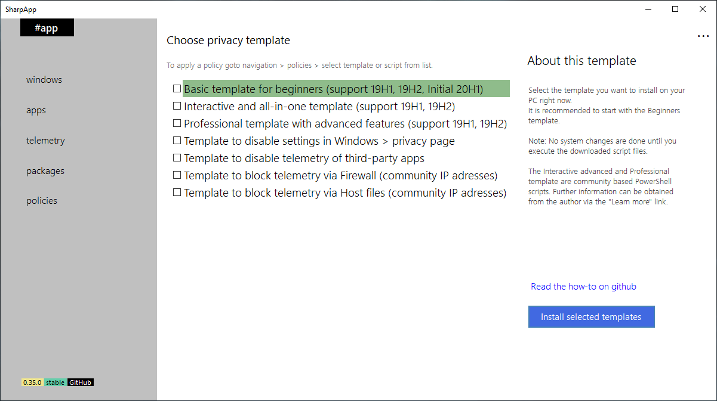Open the three-dot more options menu
The width and height of the screenshot is (717, 401).
pyautogui.click(x=703, y=36)
